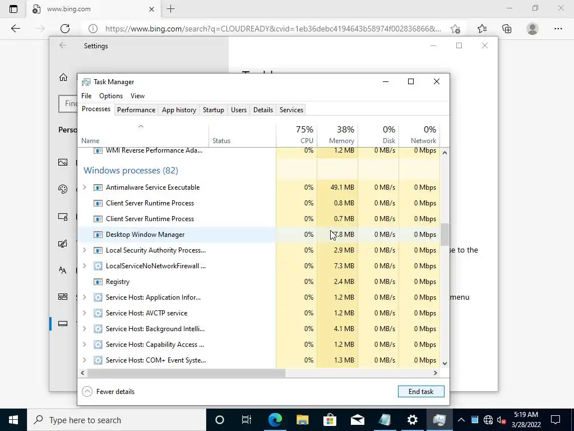This screenshot has width=574, height=431.
Task: Select the first Client Server Runtime Process row
Action: click(259, 203)
